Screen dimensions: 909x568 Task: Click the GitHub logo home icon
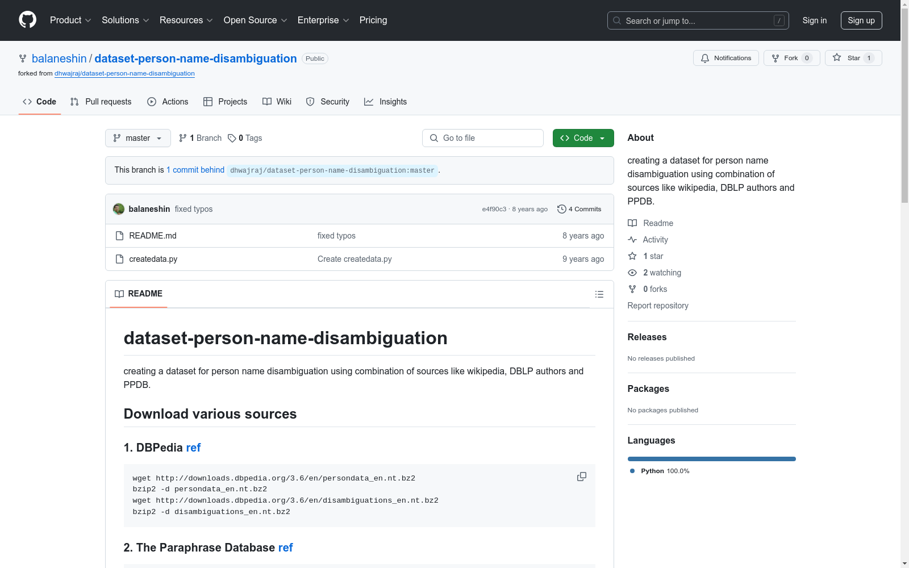pyautogui.click(x=27, y=20)
